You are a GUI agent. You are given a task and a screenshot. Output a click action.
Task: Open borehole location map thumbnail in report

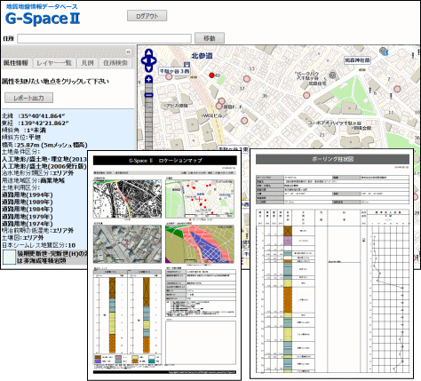(x=200, y=199)
